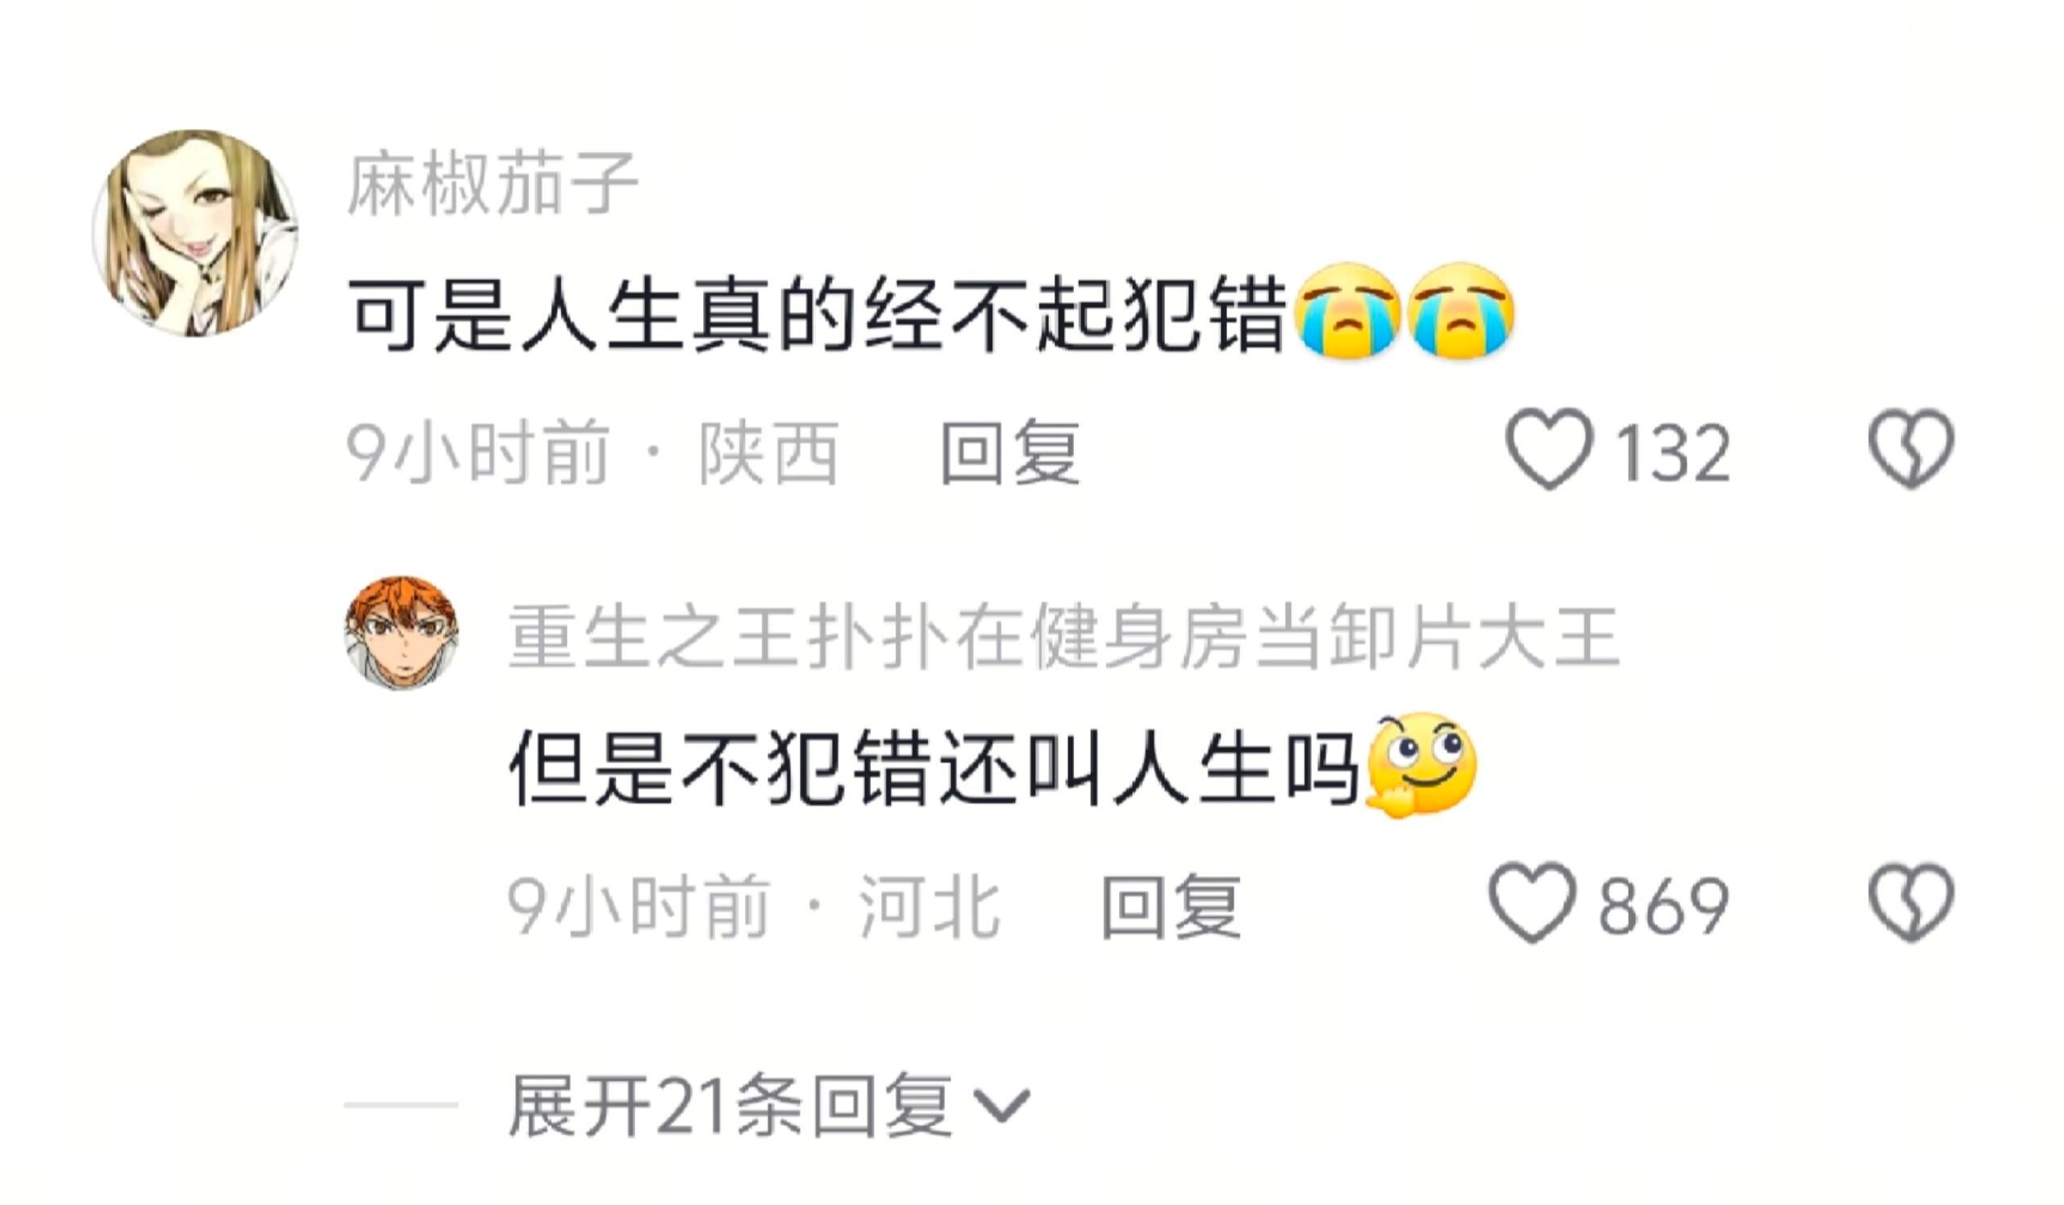Tap broken heart on 河北 reply
Image resolution: width=2064 pixels, height=1205 pixels.
click(x=1912, y=903)
